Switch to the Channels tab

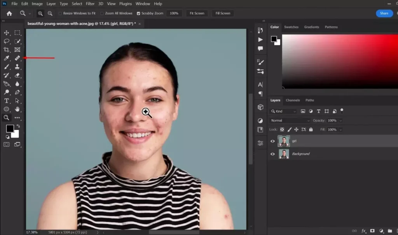[293, 100]
